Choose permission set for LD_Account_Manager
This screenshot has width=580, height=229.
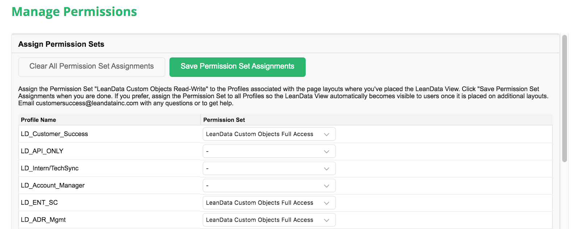point(269,186)
